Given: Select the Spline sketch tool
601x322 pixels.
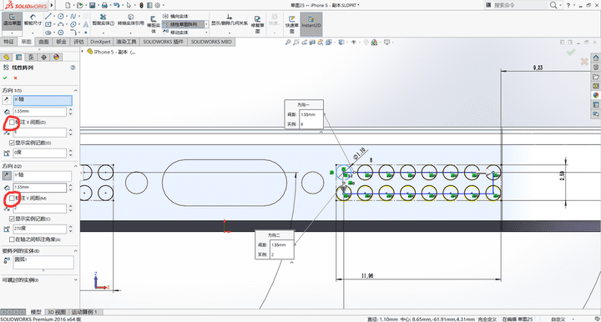Looking at the screenshot, I should pos(73,16).
